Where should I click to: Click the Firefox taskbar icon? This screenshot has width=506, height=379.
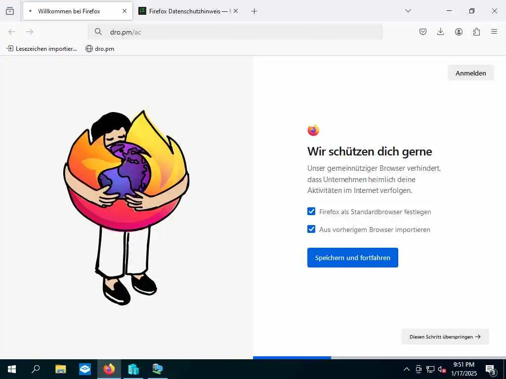point(109,369)
